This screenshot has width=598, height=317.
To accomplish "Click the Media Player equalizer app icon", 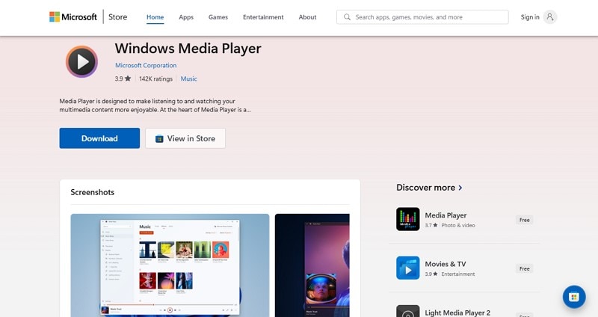I will tap(407, 219).
